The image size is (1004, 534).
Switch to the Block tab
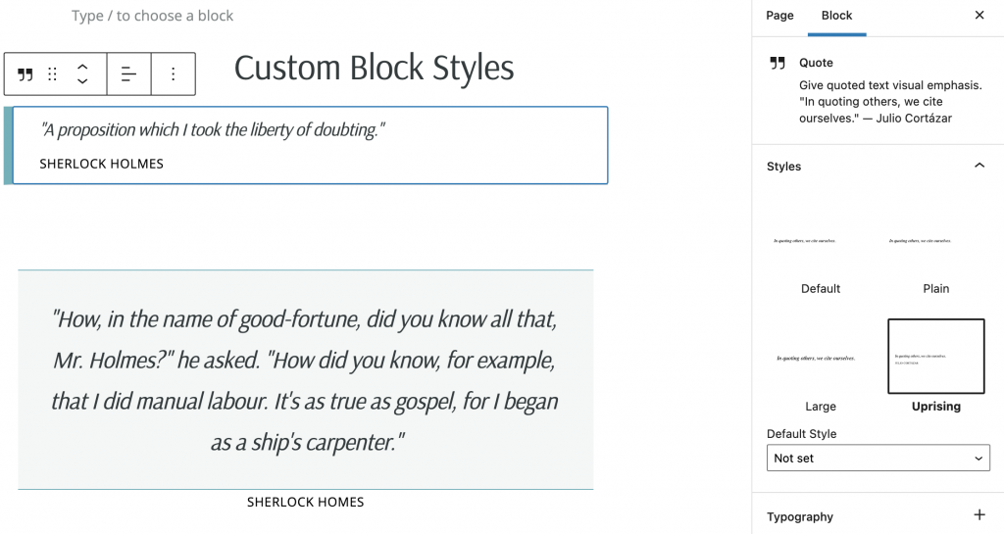[x=836, y=16]
